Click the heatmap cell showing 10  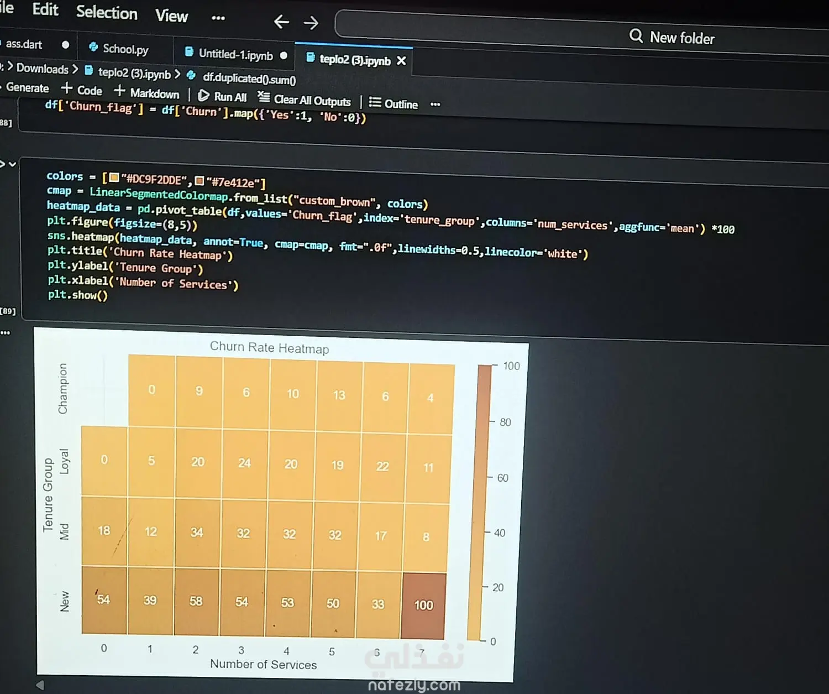click(x=293, y=394)
